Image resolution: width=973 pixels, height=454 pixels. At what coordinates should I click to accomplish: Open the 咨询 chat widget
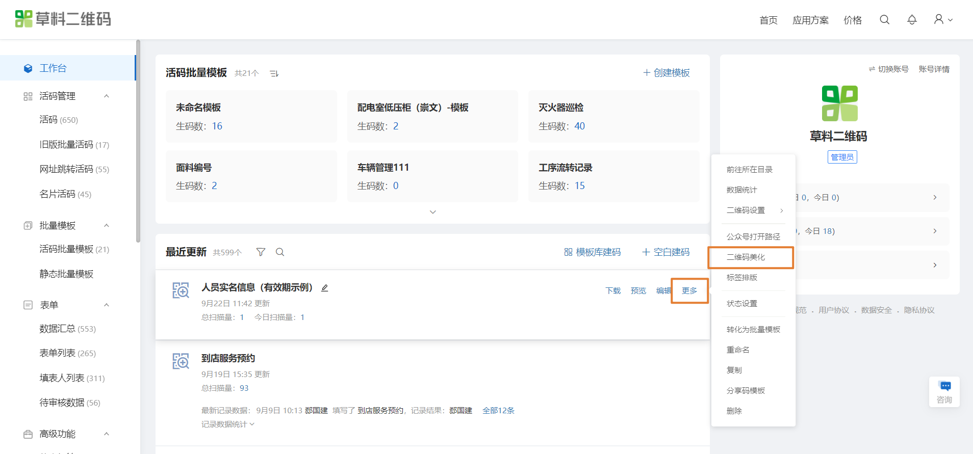(x=944, y=392)
